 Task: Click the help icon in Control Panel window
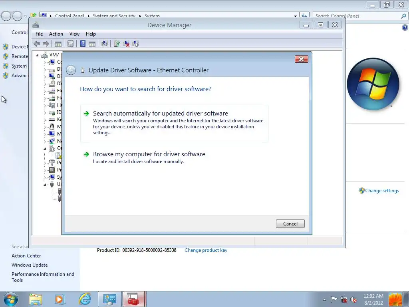405,28
